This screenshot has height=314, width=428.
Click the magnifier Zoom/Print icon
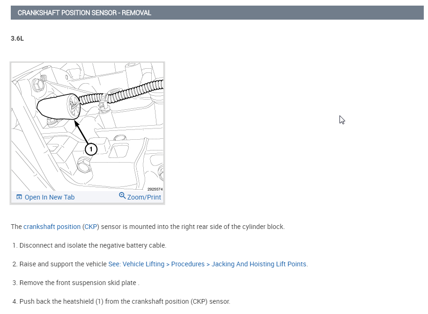click(x=122, y=195)
